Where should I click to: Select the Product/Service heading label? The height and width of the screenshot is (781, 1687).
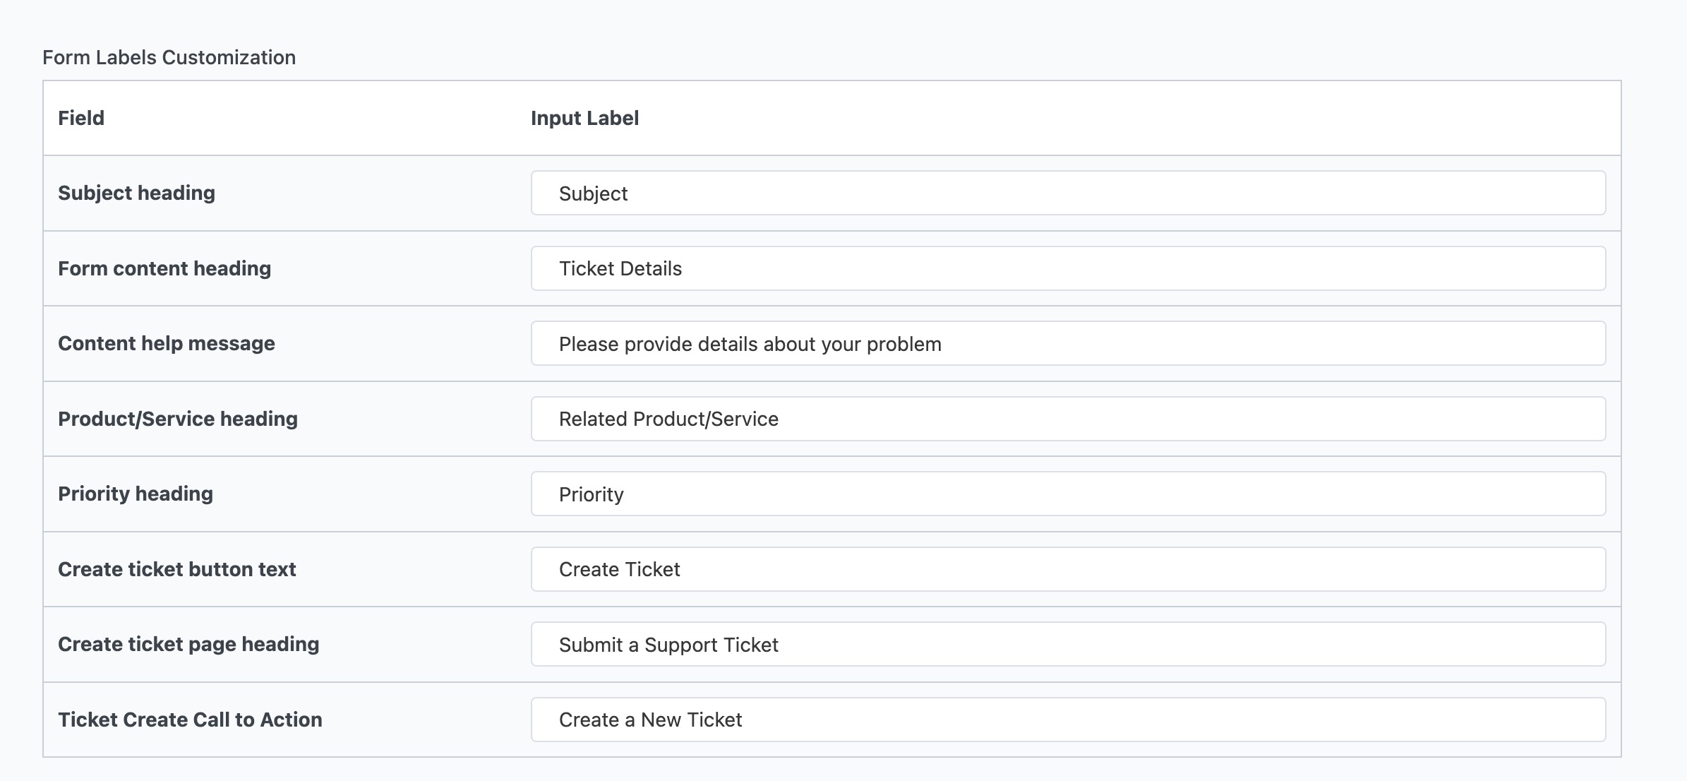click(x=178, y=419)
